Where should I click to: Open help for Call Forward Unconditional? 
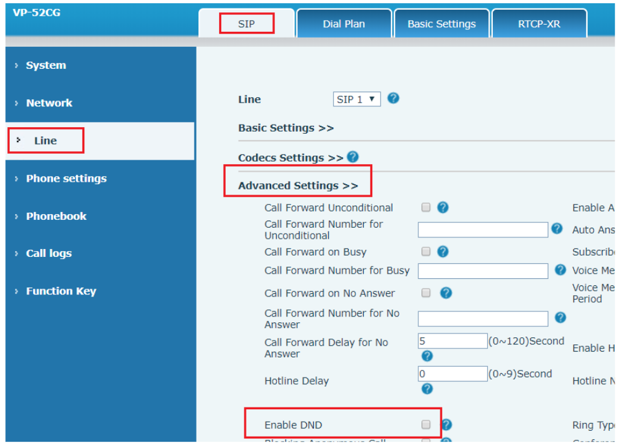(x=443, y=208)
